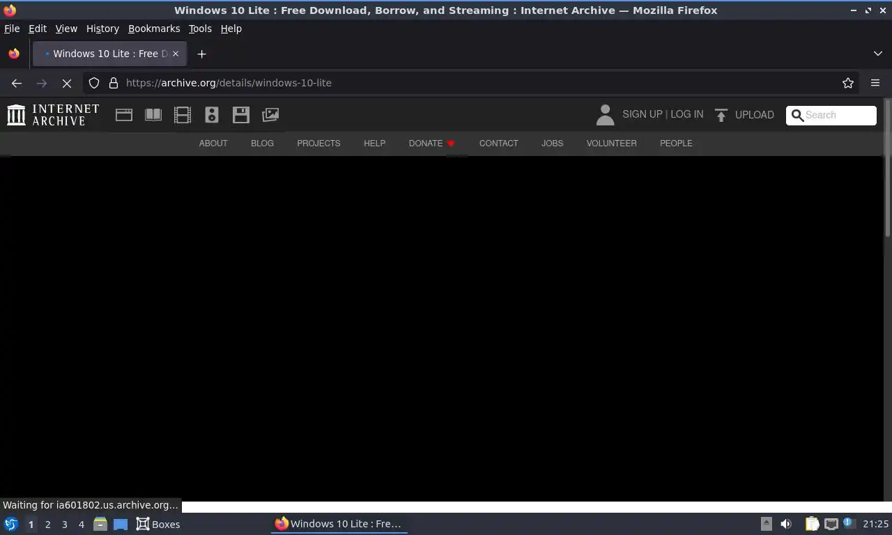Select the Windows 10 Lite browser tab
The image size is (892, 535).
pyautogui.click(x=109, y=54)
